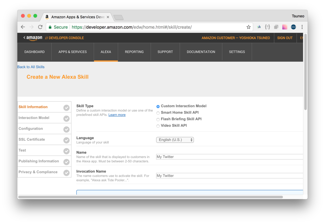Click the Privacy & Compliance checkmark icon

click(66, 173)
